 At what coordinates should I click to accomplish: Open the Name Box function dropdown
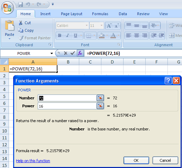click(x=52, y=53)
